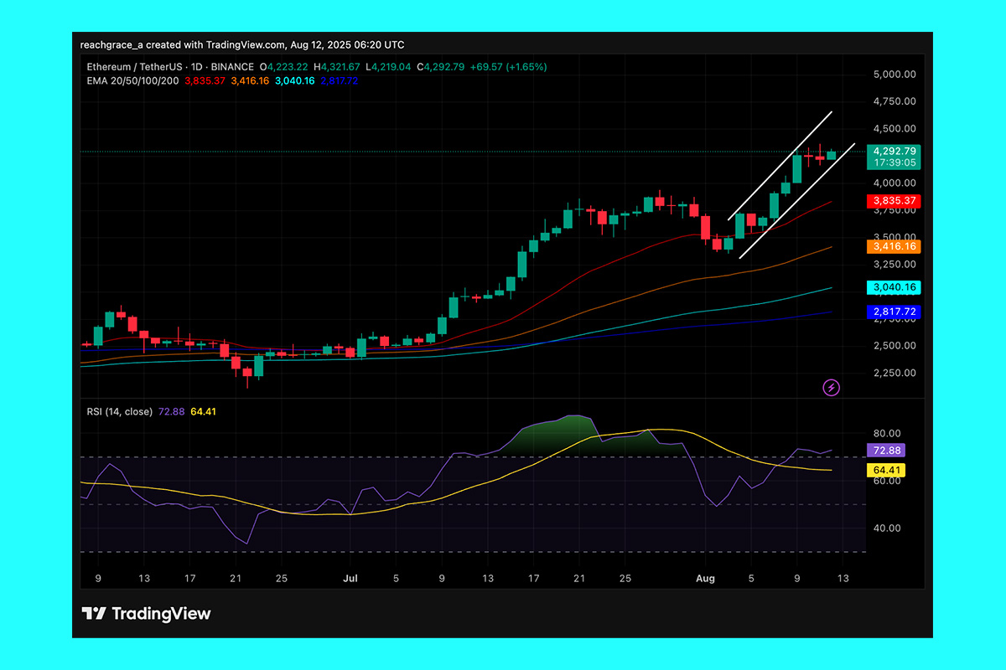The width and height of the screenshot is (1006, 670).
Task: Click the TradingView wordmark text
Action: tap(161, 614)
